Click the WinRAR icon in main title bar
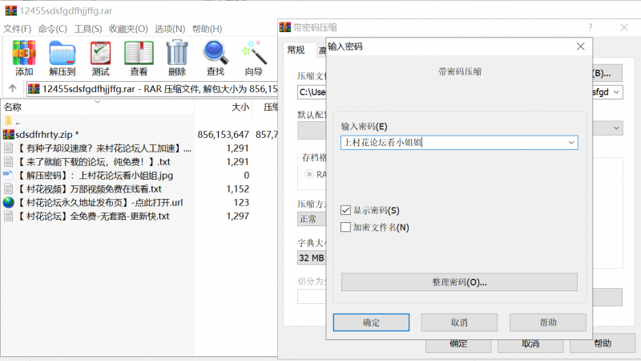The width and height of the screenshot is (641, 361). coord(11,10)
